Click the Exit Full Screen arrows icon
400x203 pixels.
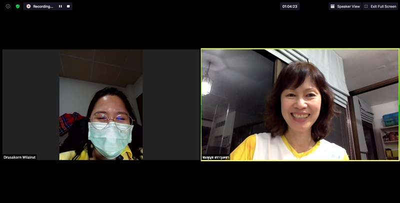366,6
